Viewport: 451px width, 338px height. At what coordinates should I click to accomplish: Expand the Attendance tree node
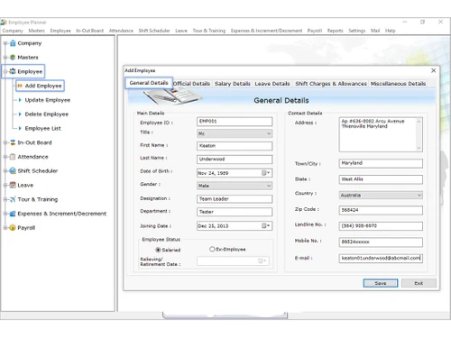pyautogui.click(x=5, y=157)
